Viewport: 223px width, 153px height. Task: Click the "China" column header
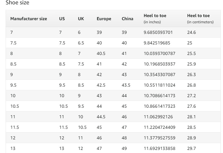(x=127, y=19)
